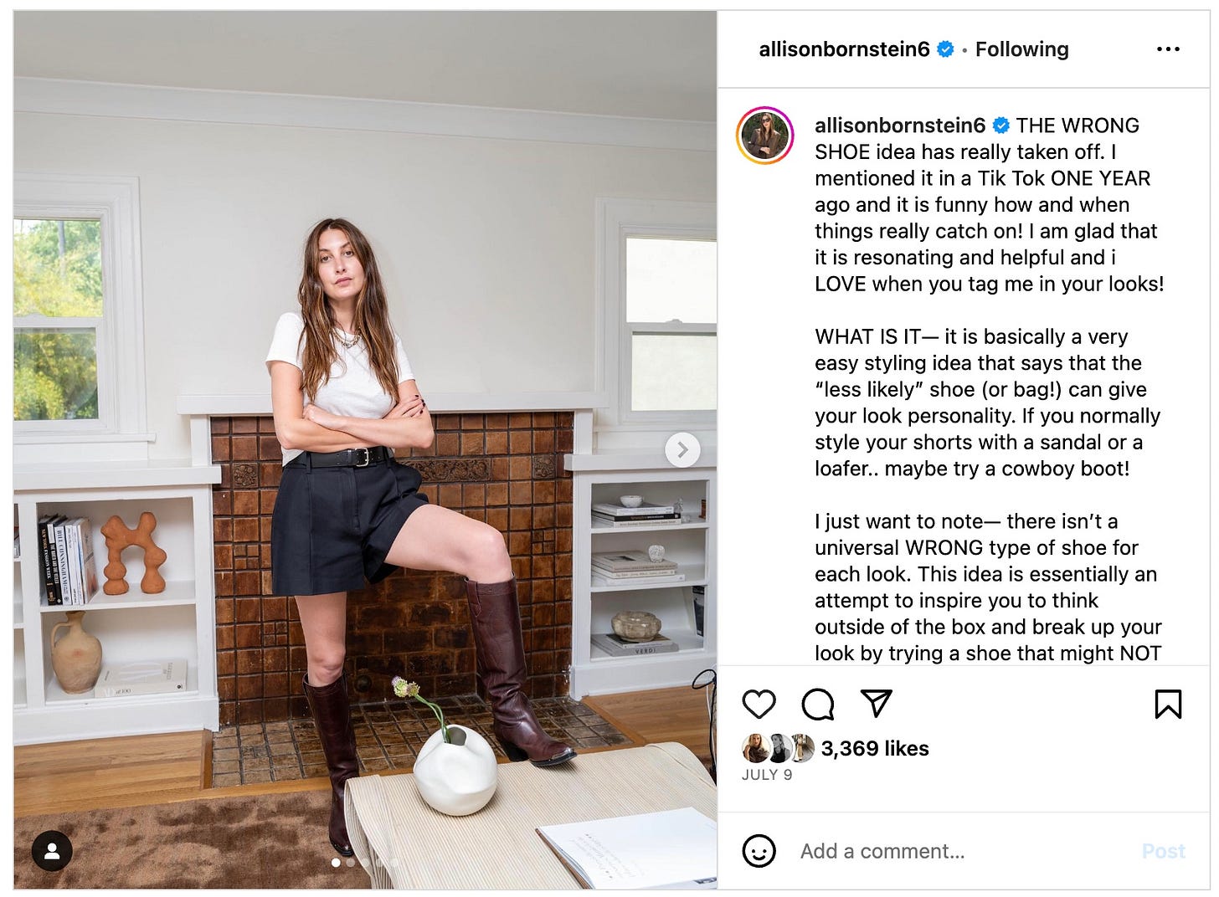Click the verified badge in the header
1219x897 pixels.
pos(945,49)
